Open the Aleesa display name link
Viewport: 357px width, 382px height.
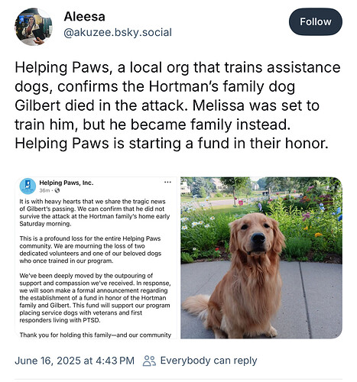(84, 17)
